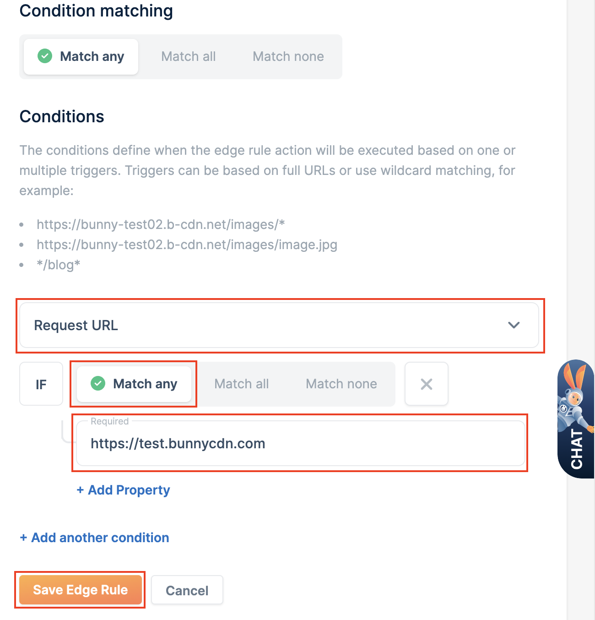Viewport: 595px width, 620px height.
Task: Click the Save Edge Rule button
Action: click(x=81, y=590)
